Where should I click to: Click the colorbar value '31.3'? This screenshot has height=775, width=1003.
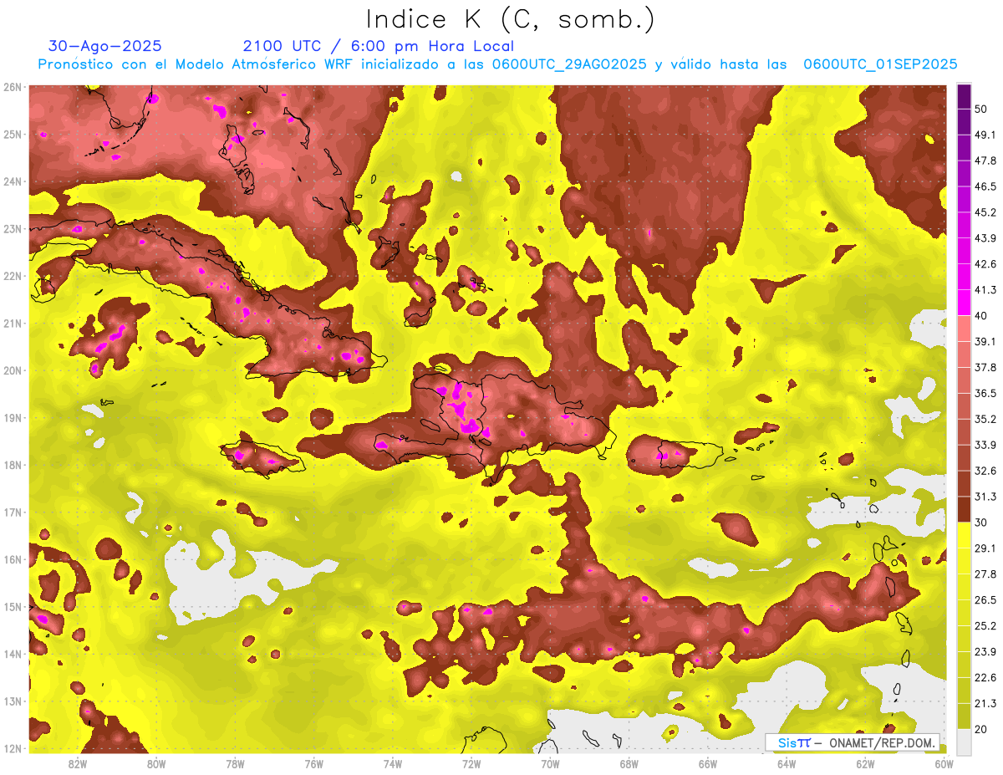pyautogui.click(x=985, y=497)
